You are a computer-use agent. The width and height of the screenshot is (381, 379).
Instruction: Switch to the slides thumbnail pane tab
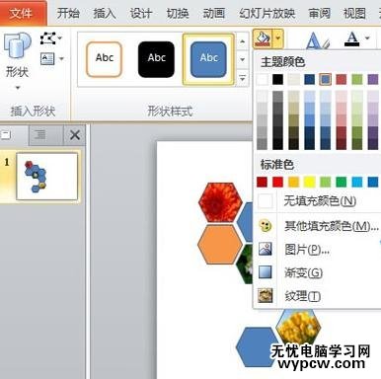click(14, 135)
